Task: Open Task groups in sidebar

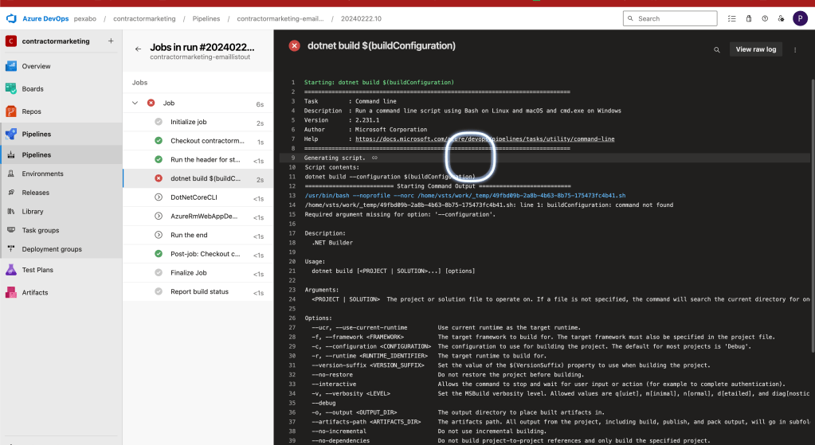Action: coord(61,230)
